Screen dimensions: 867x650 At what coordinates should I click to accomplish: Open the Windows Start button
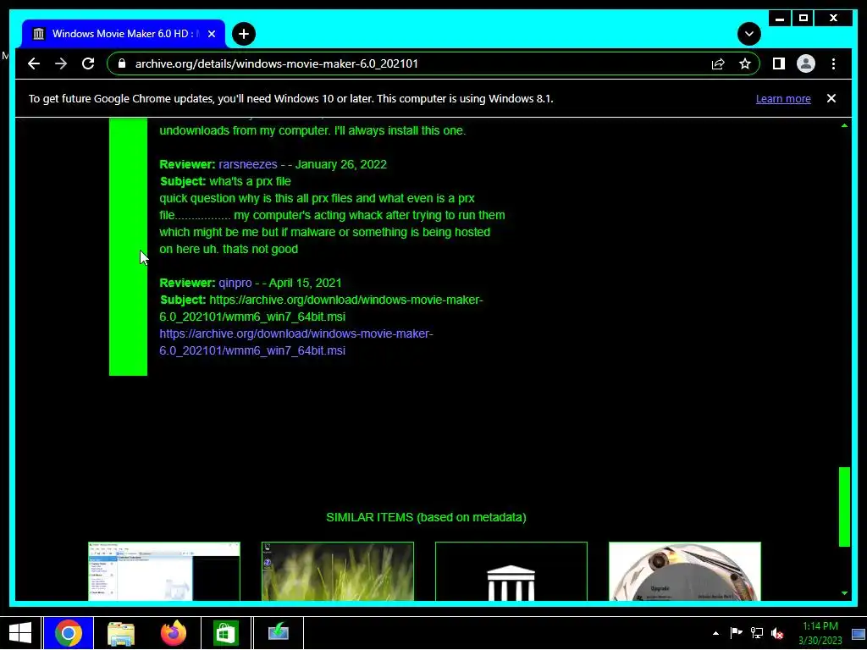[x=20, y=633]
